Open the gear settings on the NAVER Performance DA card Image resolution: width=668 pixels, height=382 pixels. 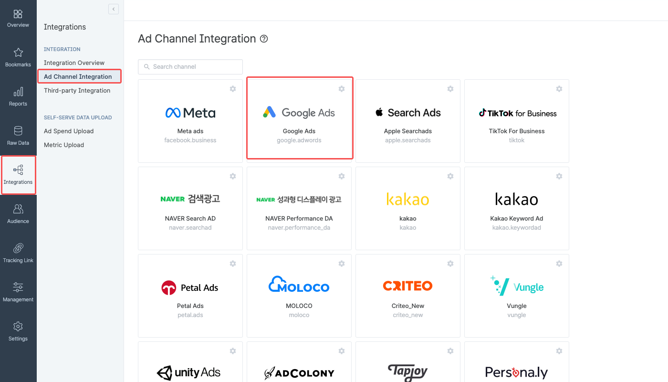pos(342,176)
